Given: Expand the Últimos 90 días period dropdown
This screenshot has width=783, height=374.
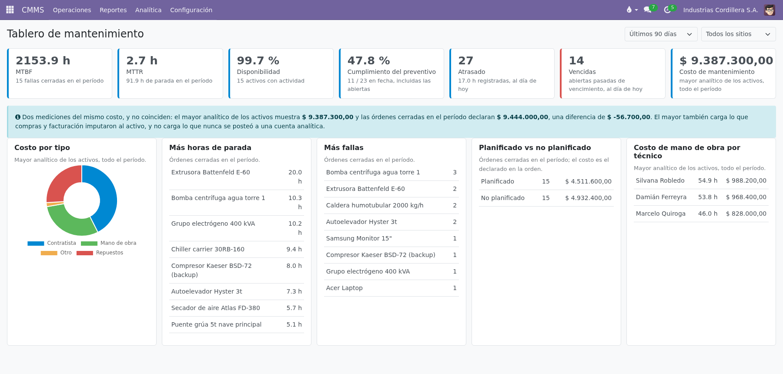Looking at the screenshot, I should pyautogui.click(x=661, y=34).
